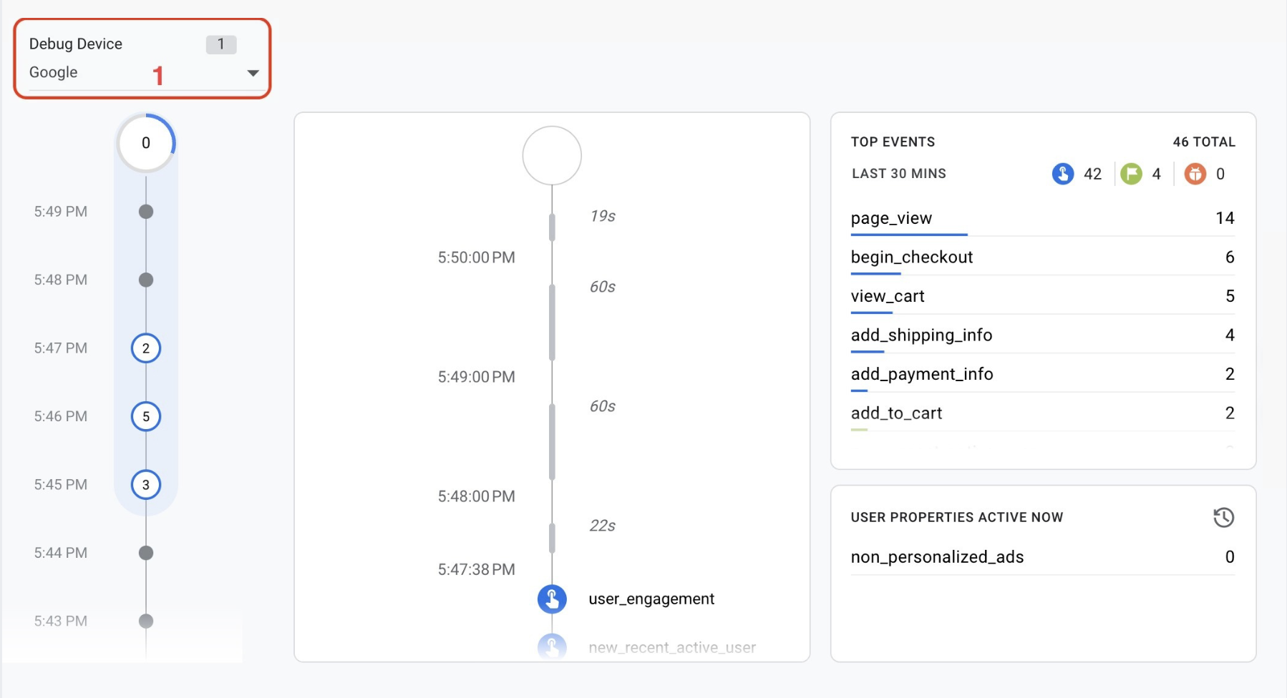Open the non_personalized_ads user property

[937, 557]
